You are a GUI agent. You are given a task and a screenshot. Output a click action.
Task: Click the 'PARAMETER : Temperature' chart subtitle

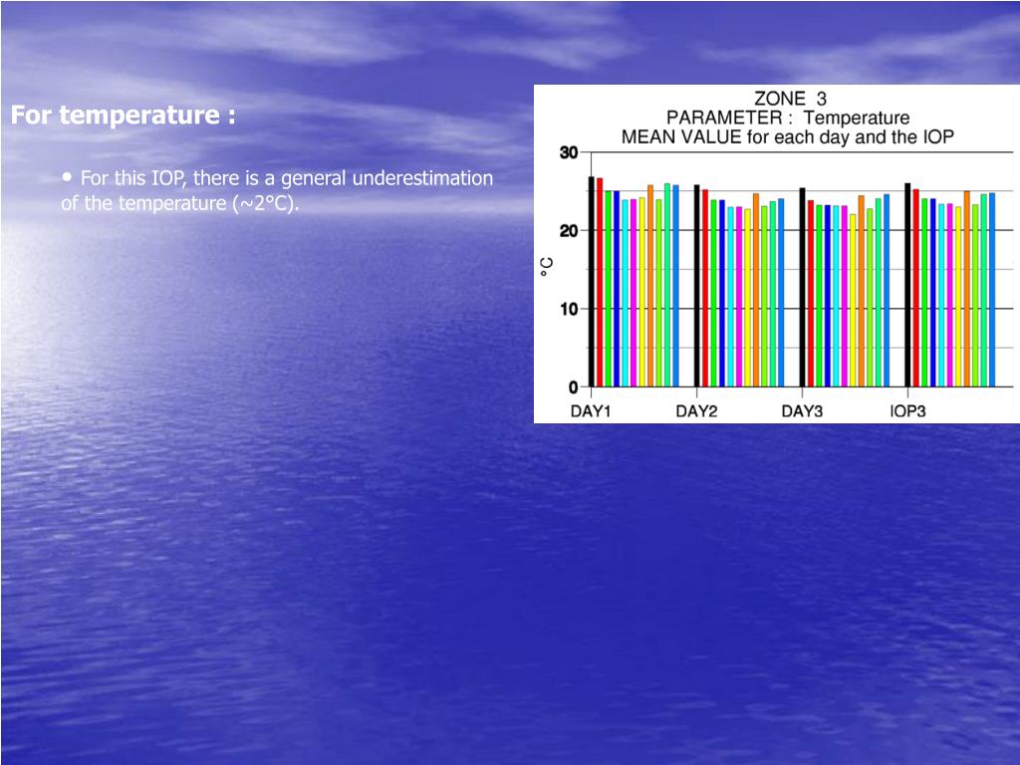point(788,118)
